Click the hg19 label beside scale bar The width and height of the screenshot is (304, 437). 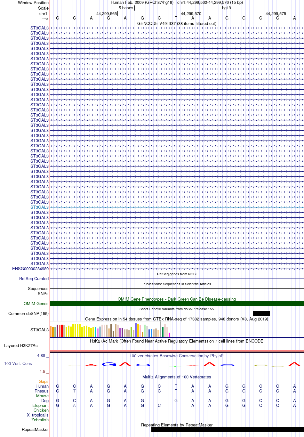tap(227, 8)
